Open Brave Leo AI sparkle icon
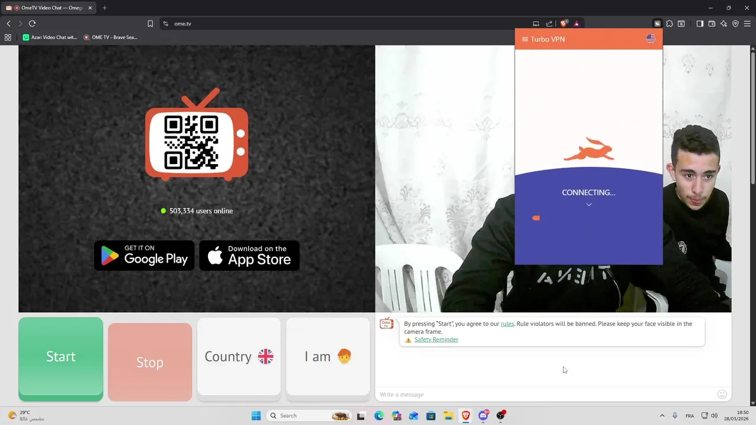The height and width of the screenshot is (425, 756). click(x=724, y=24)
